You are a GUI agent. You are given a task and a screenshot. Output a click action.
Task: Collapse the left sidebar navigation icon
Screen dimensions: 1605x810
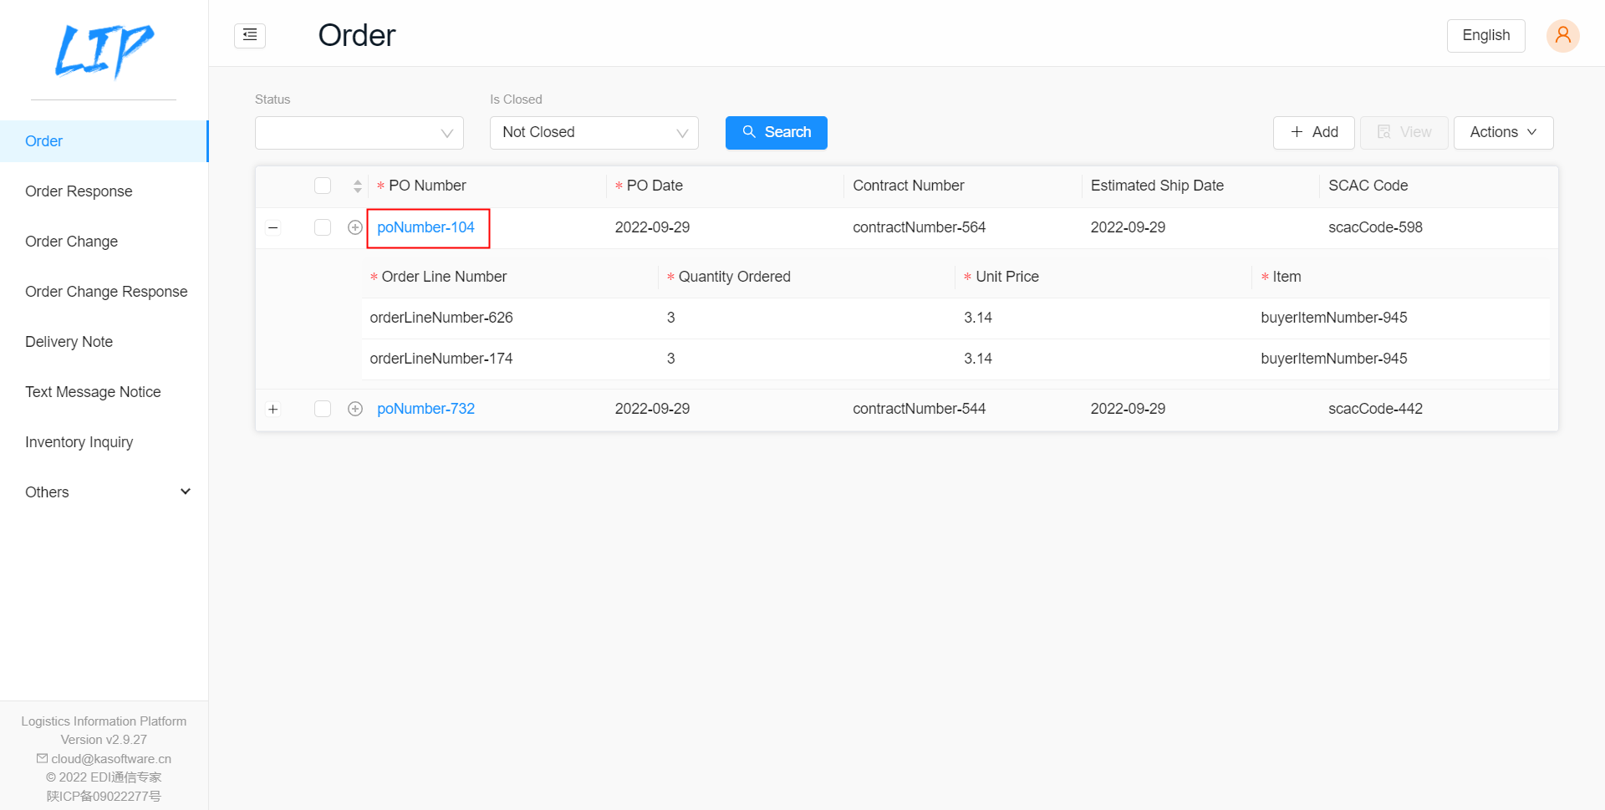tap(249, 35)
